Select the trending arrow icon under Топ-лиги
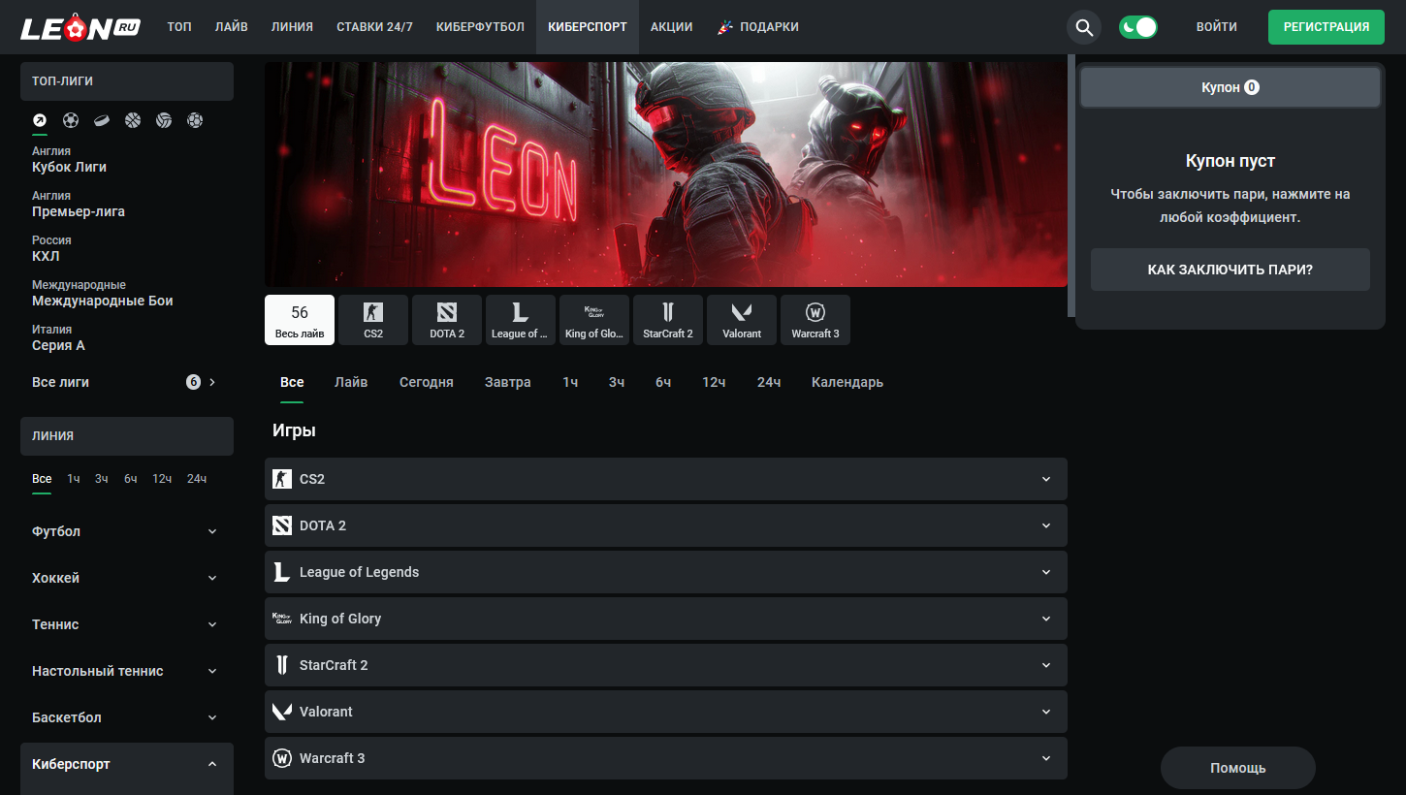The image size is (1406, 795). point(40,120)
